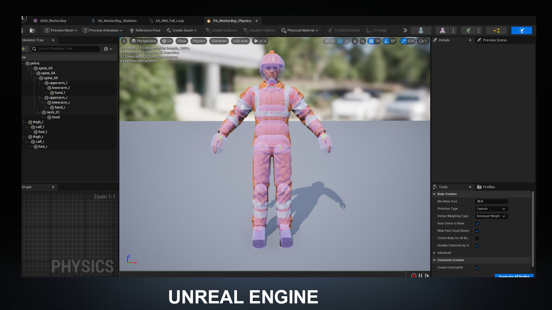Open the Create Asset dropdown
The height and width of the screenshot is (310, 552).
pos(181,30)
